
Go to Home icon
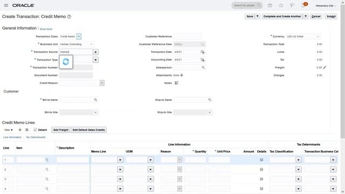pos(270,5)
